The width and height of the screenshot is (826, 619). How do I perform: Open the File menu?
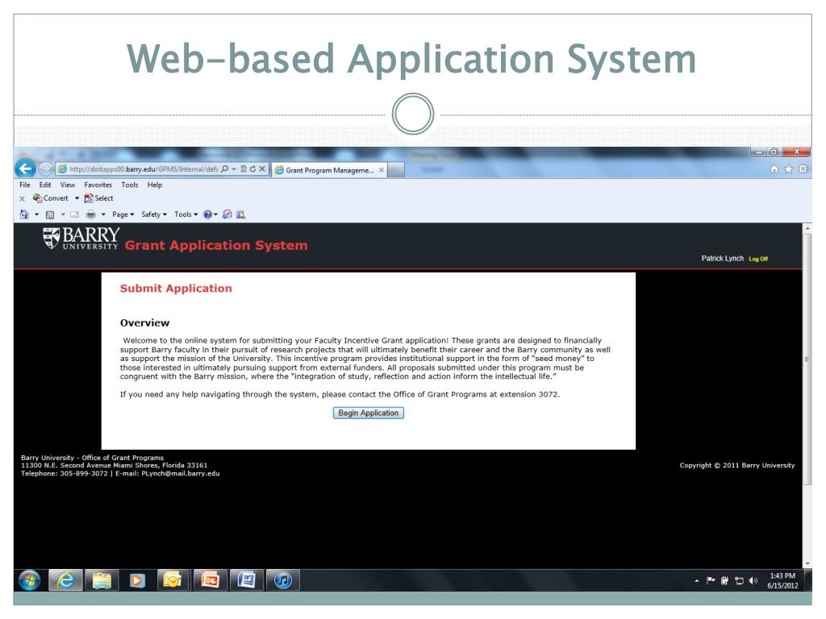point(25,185)
